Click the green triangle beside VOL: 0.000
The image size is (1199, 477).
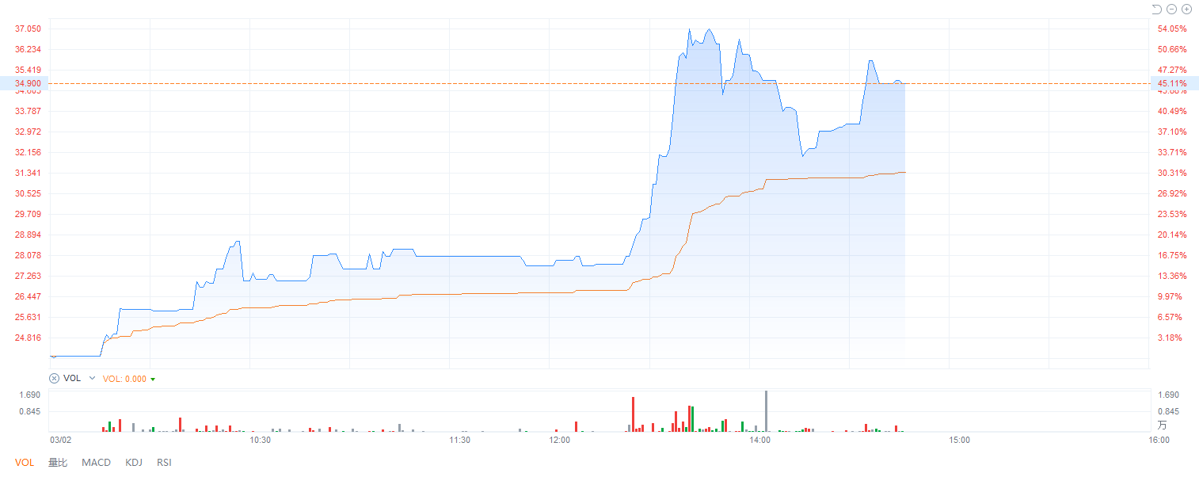(x=153, y=380)
